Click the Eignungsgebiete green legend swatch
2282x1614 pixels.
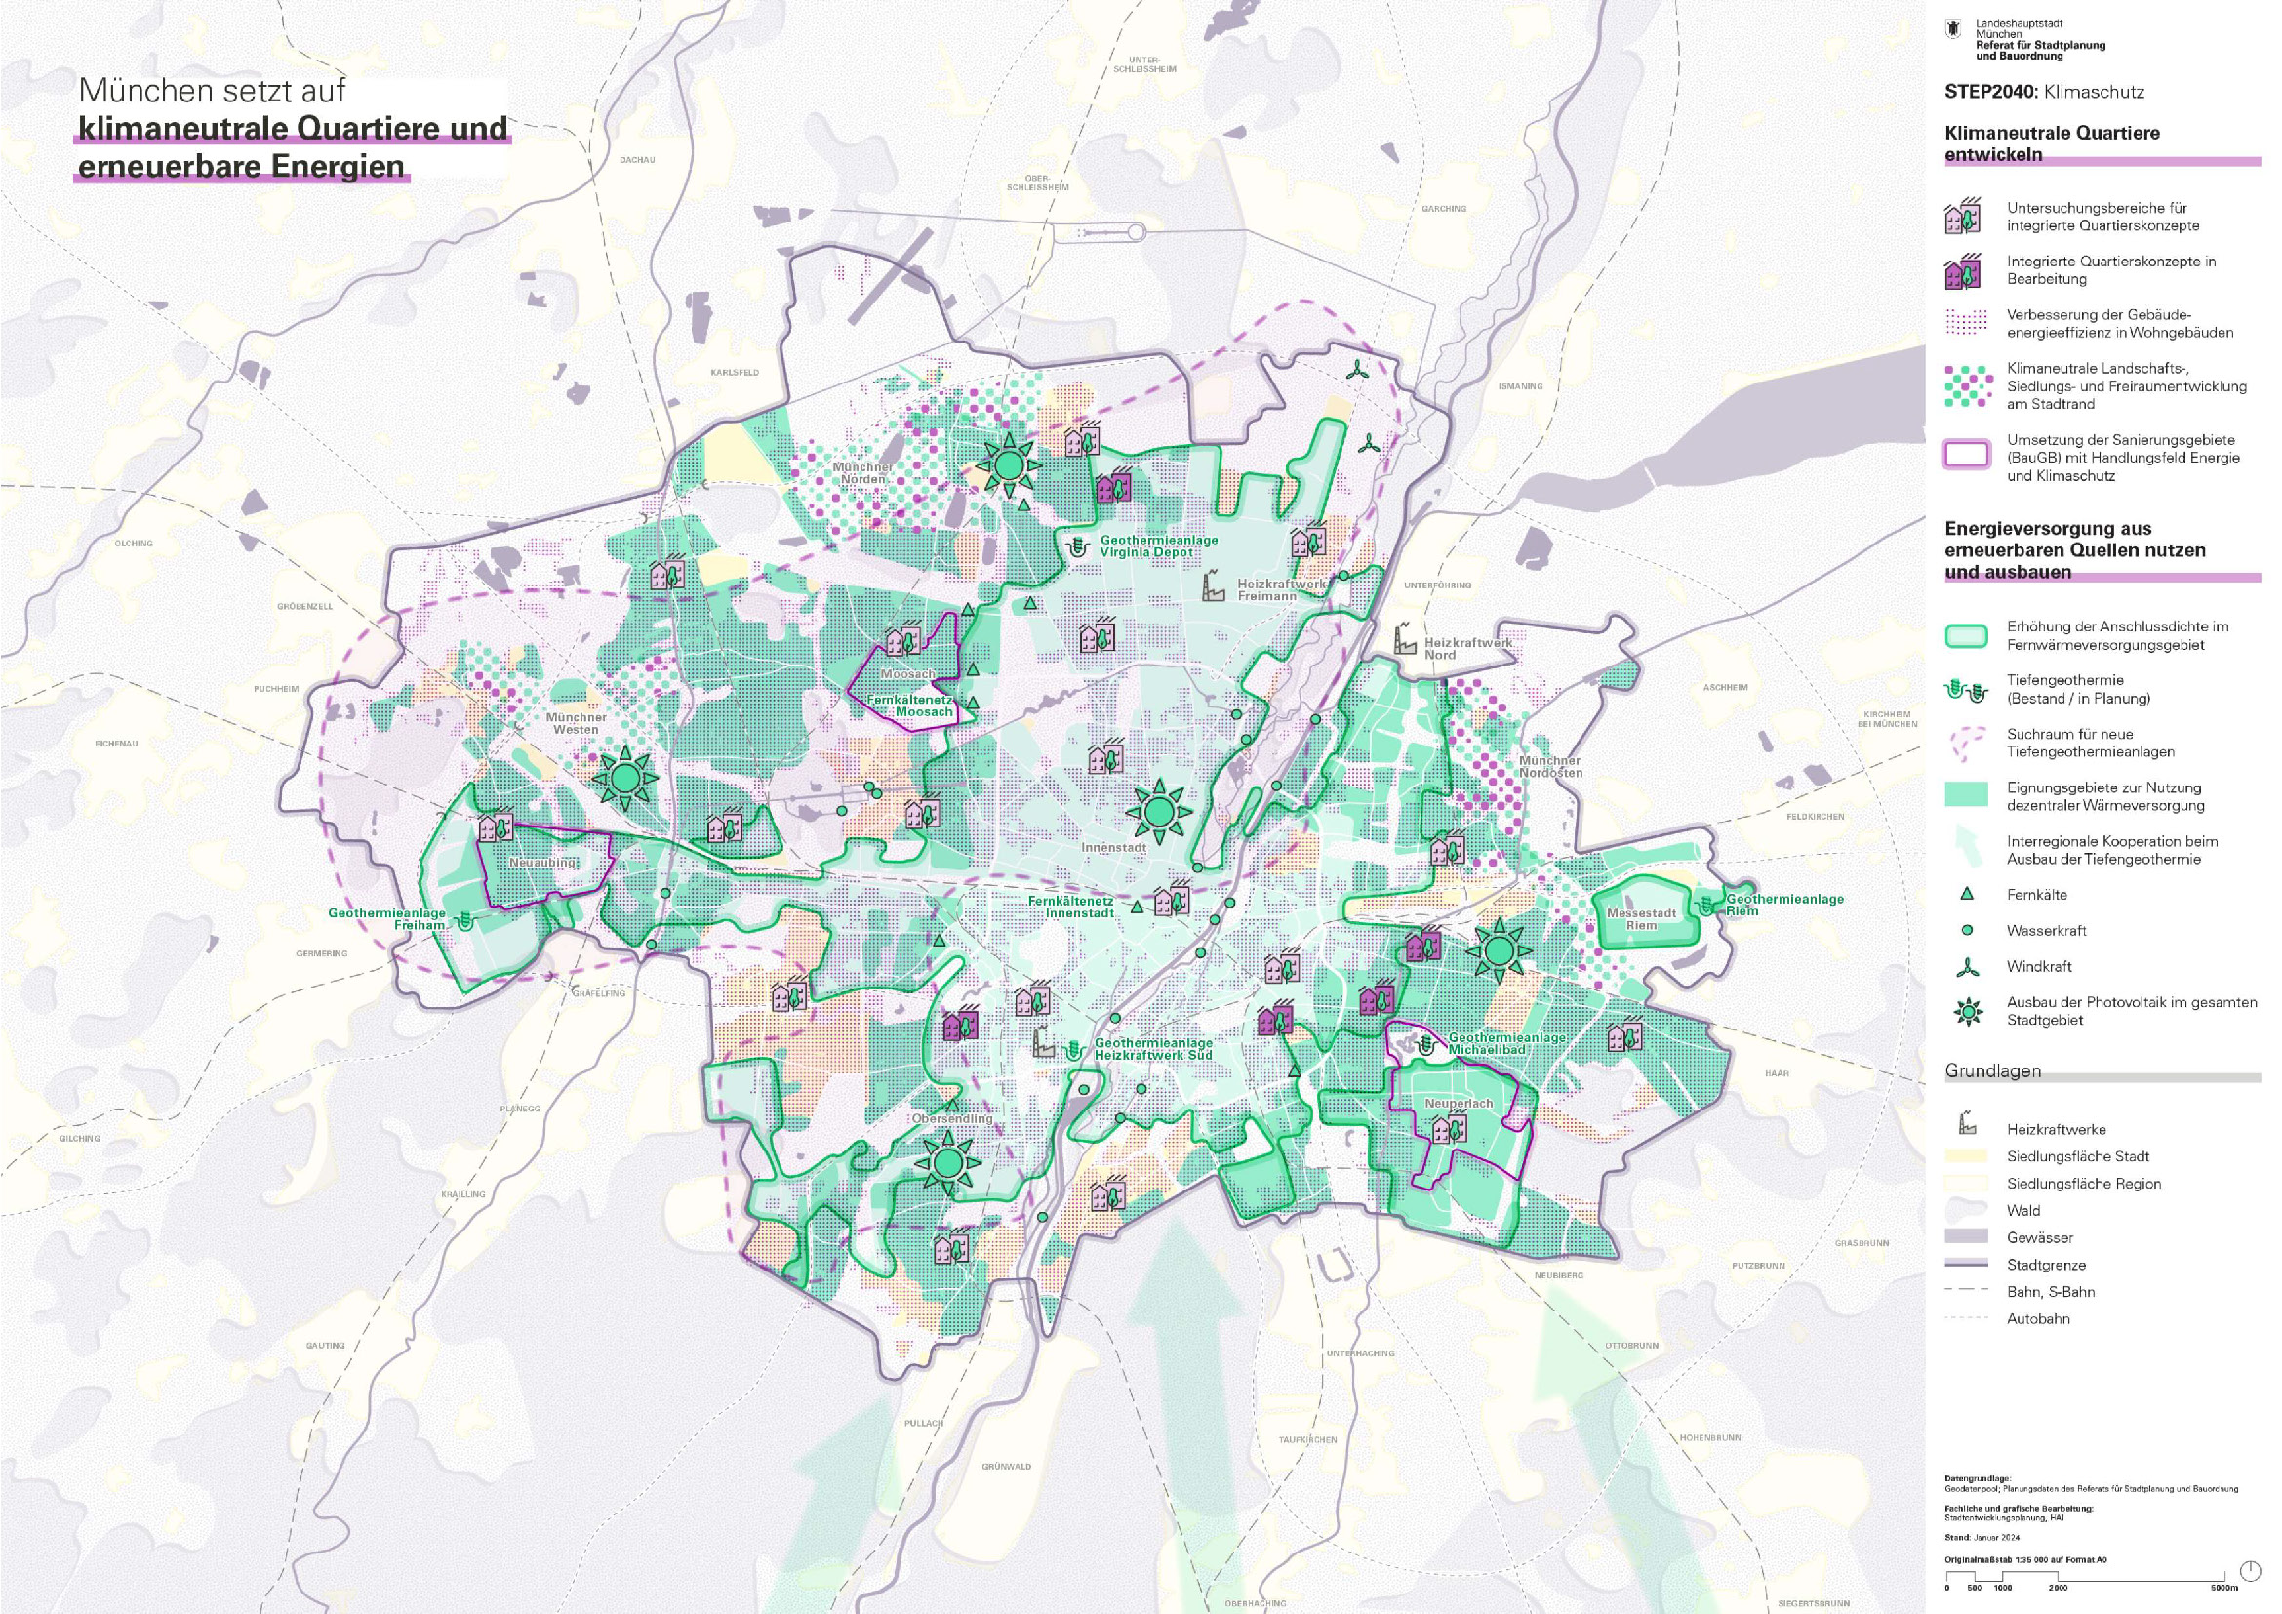pos(1967,795)
